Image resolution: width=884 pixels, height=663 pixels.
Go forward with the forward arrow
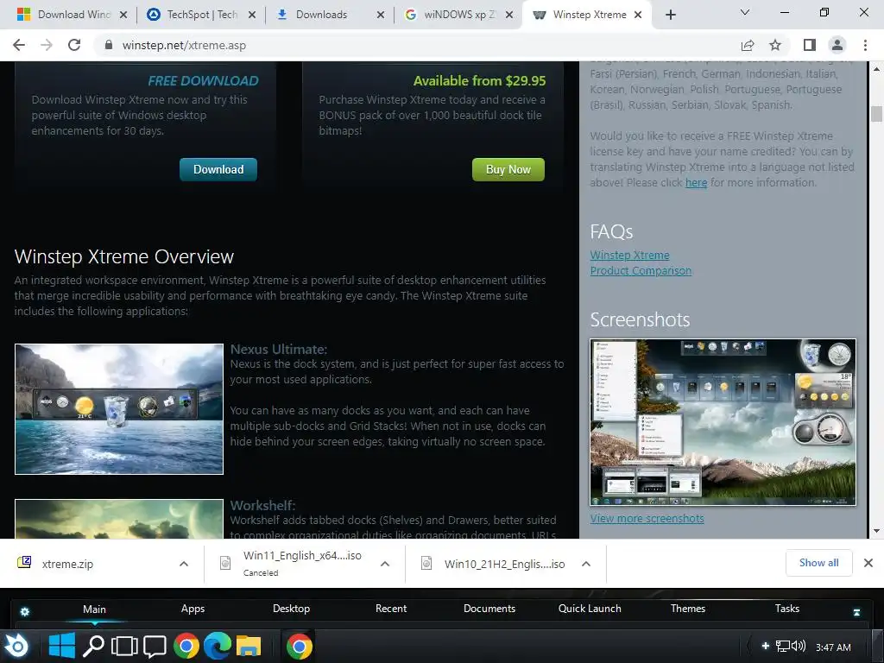tap(47, 45)
